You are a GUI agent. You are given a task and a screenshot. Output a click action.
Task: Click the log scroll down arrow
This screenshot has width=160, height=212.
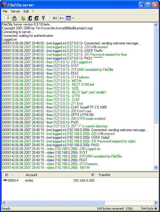(x=156, y=168)
